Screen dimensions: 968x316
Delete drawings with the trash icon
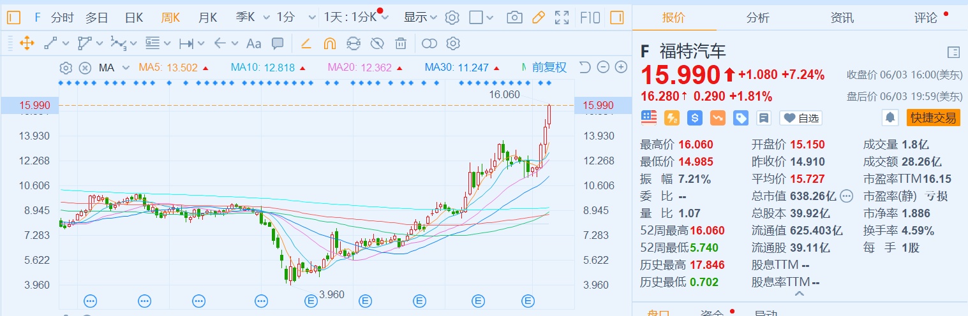coord(401,43)
